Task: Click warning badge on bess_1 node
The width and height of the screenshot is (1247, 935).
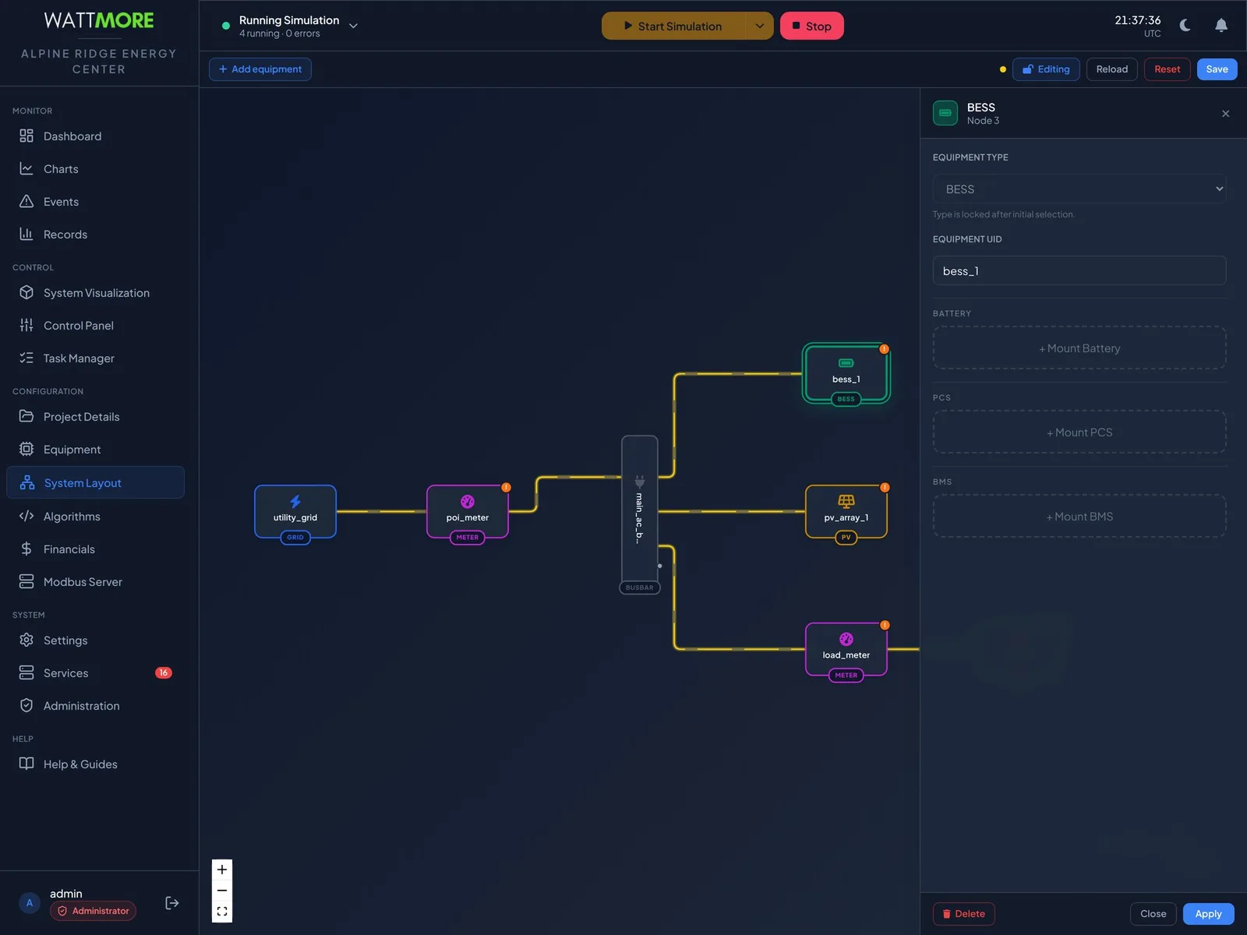Action: [884, 349]
